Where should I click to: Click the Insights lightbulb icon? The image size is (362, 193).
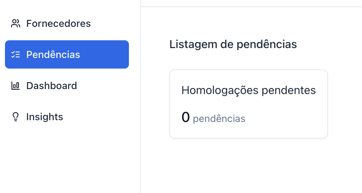click(15, 117)
